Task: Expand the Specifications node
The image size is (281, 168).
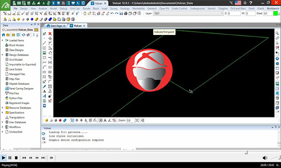Action: coord(2,112)
